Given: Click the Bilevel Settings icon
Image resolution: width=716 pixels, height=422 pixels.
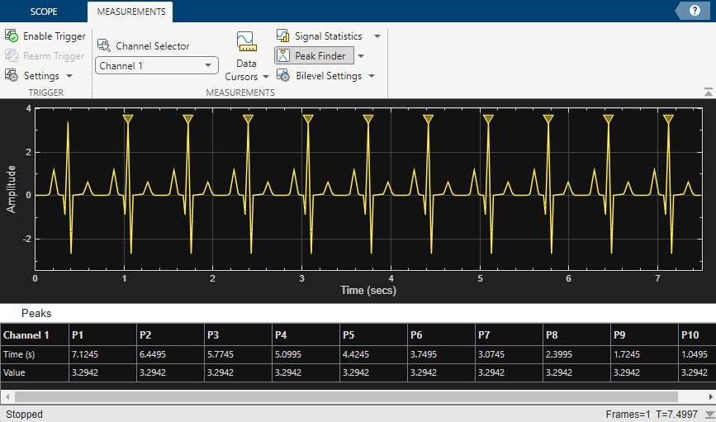Looking at the screenshot, I should pos(282,76).
